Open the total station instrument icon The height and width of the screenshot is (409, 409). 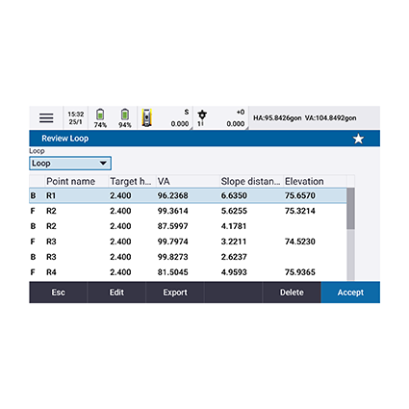pos(146,117)
